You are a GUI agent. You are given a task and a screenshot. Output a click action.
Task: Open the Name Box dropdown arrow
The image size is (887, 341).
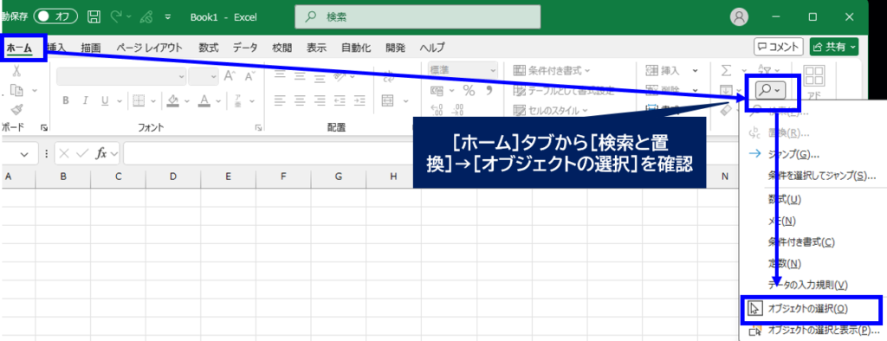[x=25, y=154]
